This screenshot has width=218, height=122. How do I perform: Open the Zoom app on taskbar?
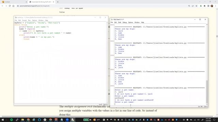point(67,120)
